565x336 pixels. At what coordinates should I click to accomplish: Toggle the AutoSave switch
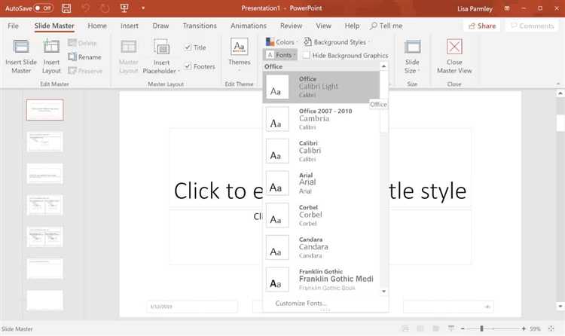coord(42,8)
